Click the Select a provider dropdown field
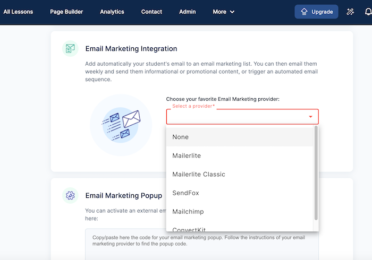This screenshot has height=260, width=372. pyautogui.click(x=242, y=117)
